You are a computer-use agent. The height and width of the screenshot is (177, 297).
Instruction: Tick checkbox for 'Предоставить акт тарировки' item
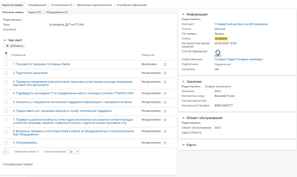click(6, 111)
